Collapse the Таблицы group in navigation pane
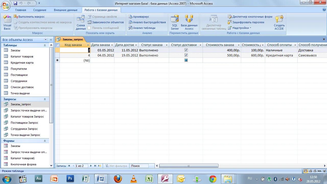 click(x=45, y=45)
